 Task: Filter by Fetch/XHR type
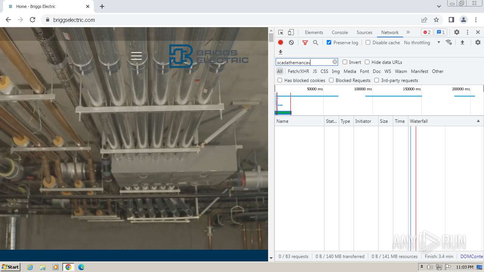click(x=298, y=71)
